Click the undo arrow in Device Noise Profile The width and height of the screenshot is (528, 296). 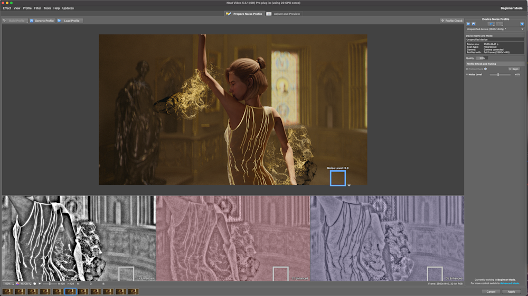[x=491, y=24]
